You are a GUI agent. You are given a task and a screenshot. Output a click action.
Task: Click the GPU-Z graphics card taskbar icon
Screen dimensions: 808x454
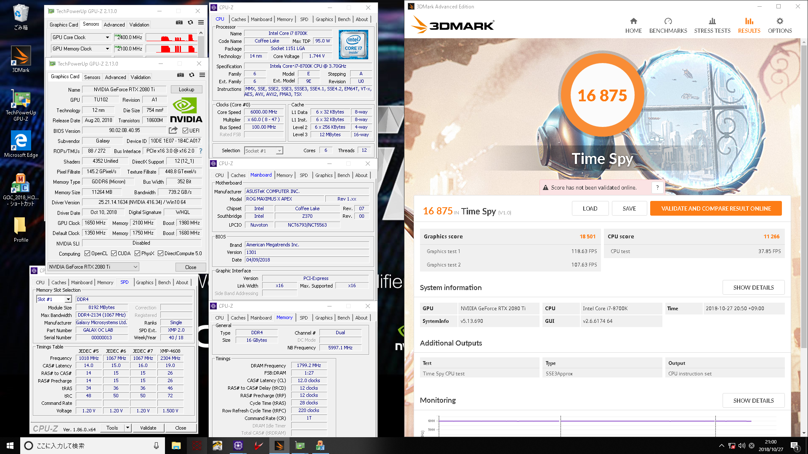point(300,446)
